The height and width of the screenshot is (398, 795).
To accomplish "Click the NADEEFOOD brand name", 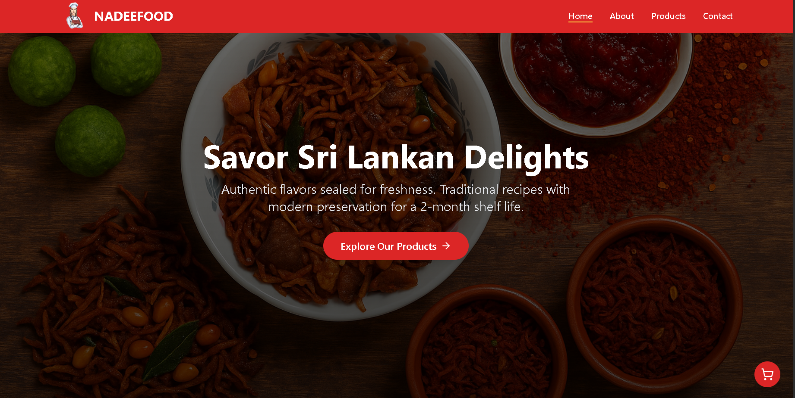I will (x=133, y=16).
